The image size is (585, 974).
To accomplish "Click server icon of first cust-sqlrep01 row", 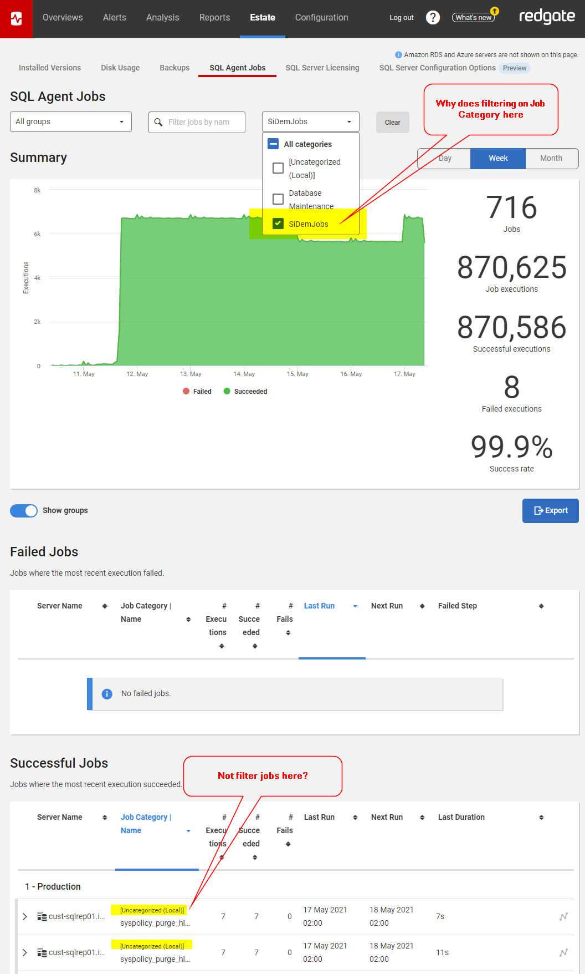I will [42, 916].
